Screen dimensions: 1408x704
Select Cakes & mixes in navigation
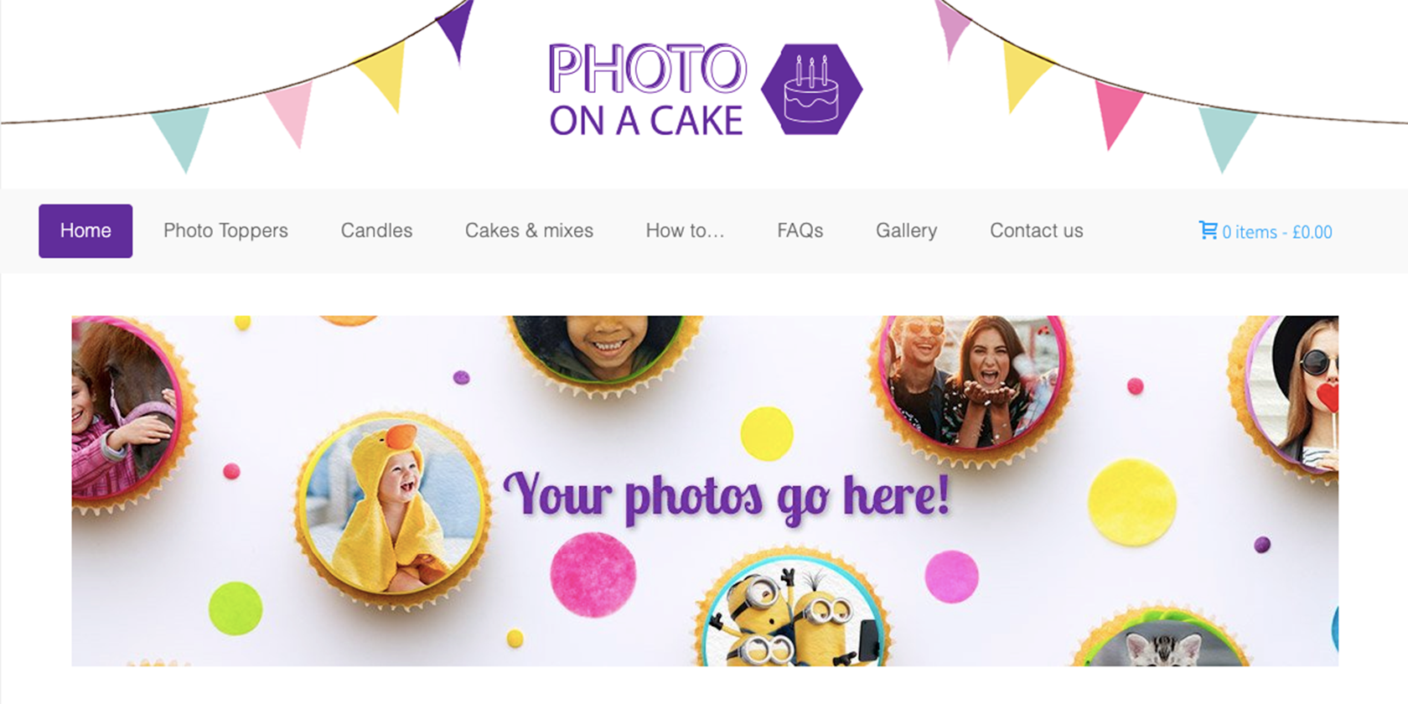[529, 230]
